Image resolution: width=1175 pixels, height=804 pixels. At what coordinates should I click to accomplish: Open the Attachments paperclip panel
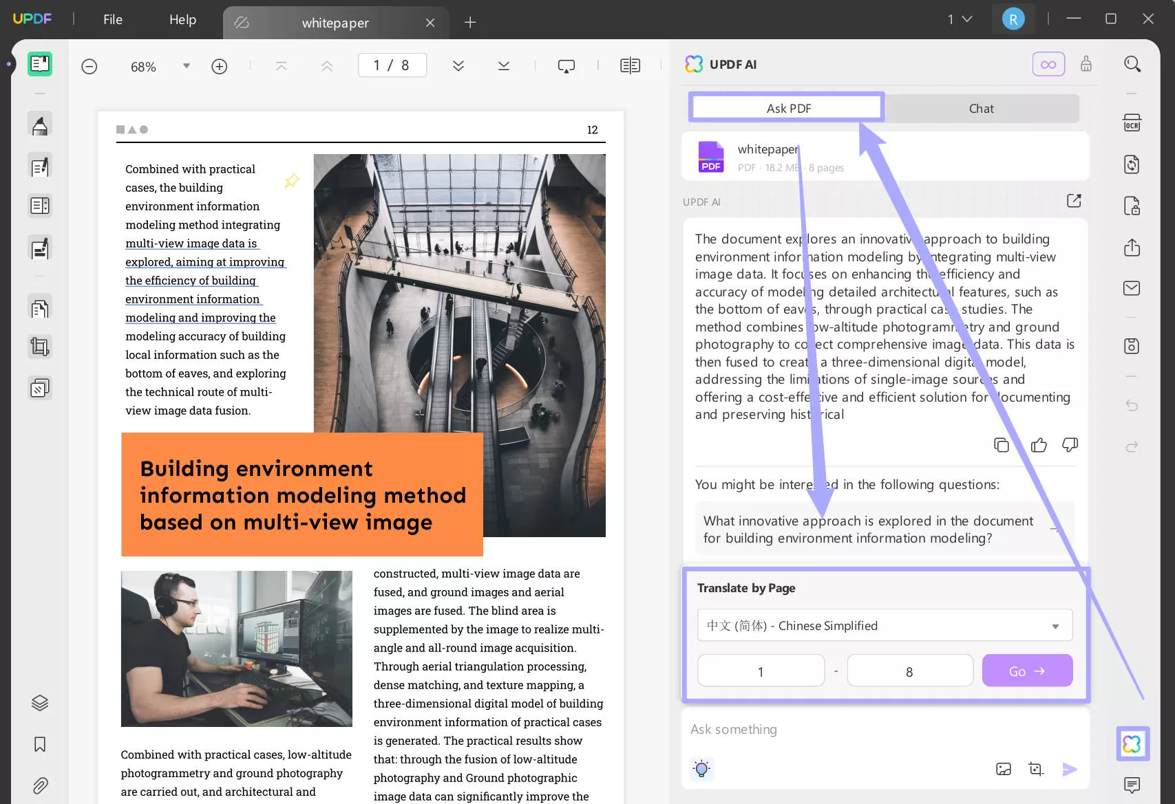40,785
